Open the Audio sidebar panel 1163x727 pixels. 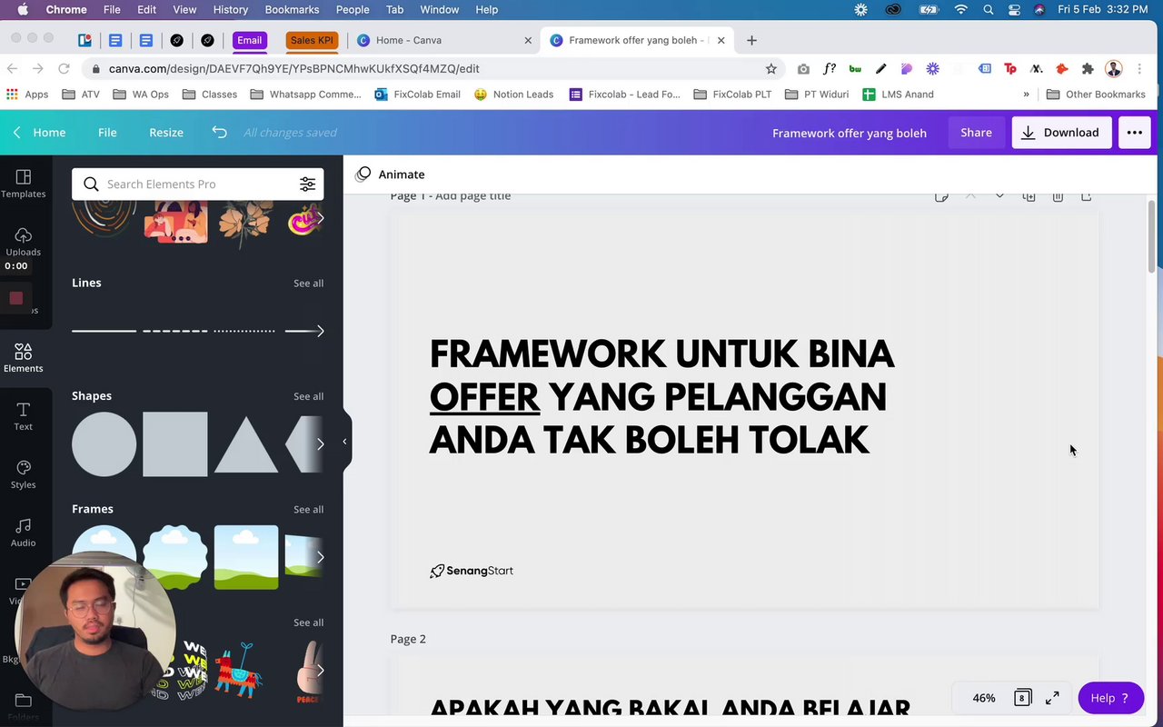(x=24, y=533)
